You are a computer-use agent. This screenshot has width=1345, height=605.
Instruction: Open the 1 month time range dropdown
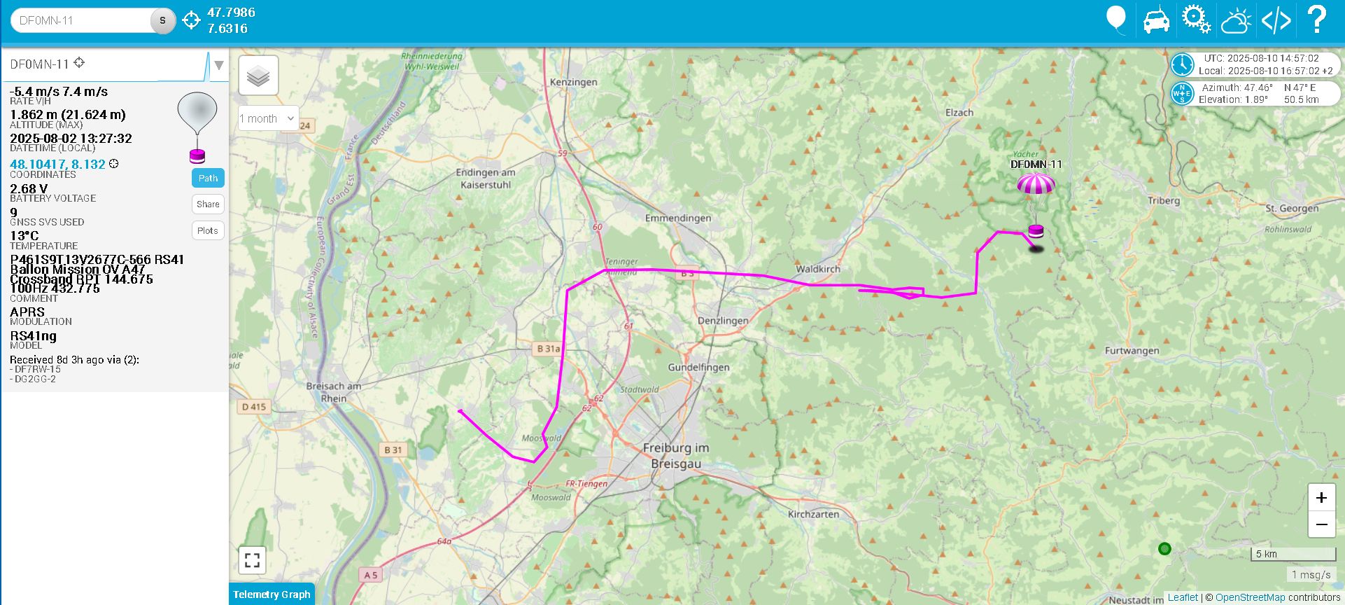268,118
